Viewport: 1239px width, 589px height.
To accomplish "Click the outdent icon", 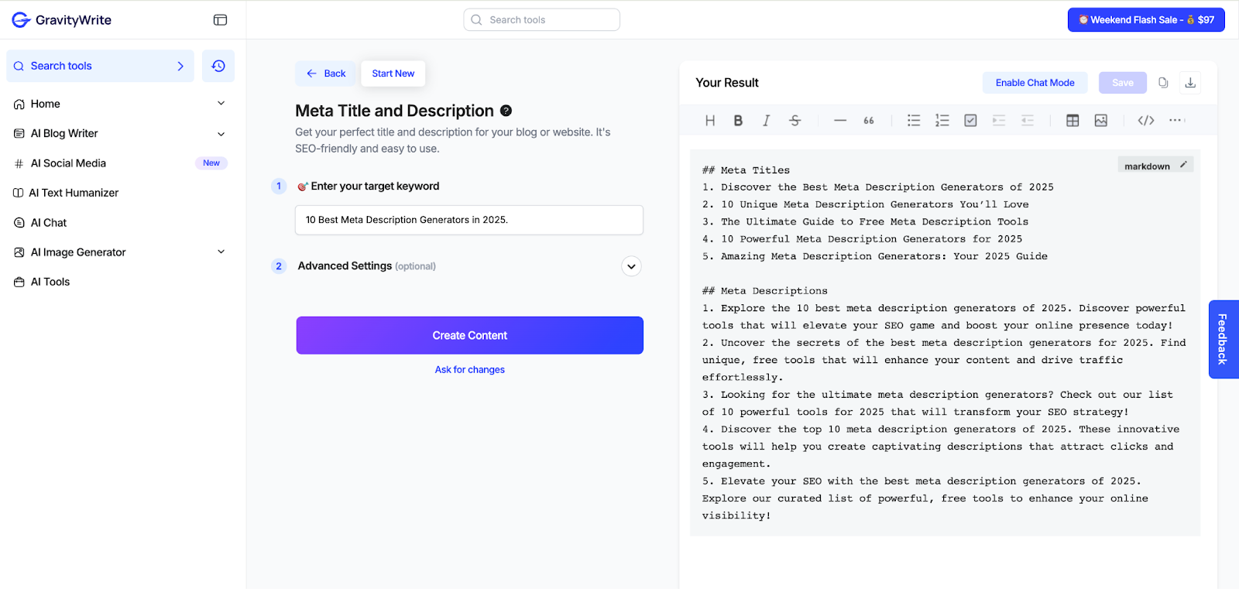I will coord(1028,121).
